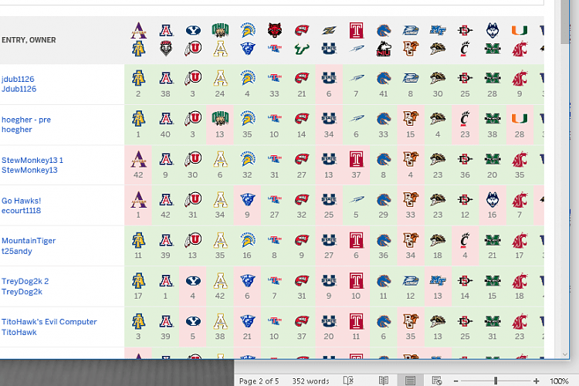The height and width of the screenshot is (386, 579).
Task: Click Boise State logo in jdub1126 row
Action: pos(384,78)
